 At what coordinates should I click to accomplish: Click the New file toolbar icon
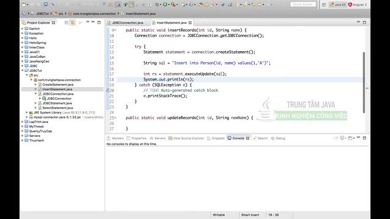pyautogui.click(x=24, y=4)
